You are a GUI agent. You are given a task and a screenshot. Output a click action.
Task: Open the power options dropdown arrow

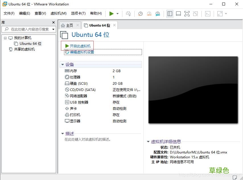[x=118, y=14]
